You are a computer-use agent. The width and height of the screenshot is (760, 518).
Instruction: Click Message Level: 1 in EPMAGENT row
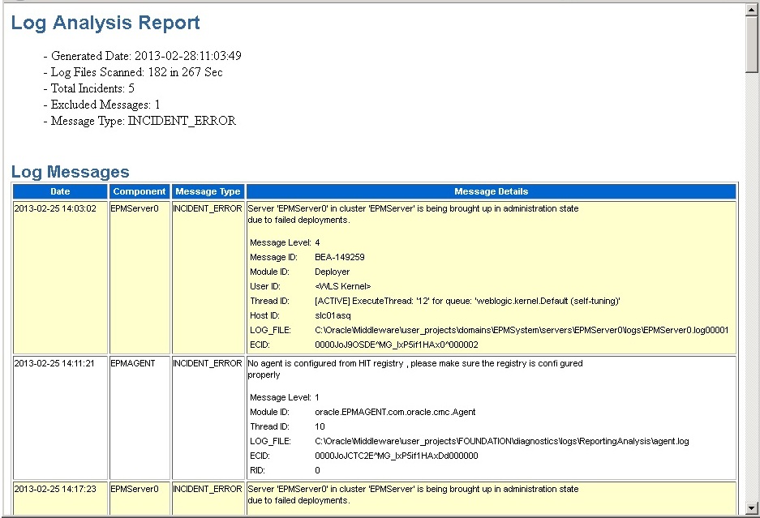317,397
